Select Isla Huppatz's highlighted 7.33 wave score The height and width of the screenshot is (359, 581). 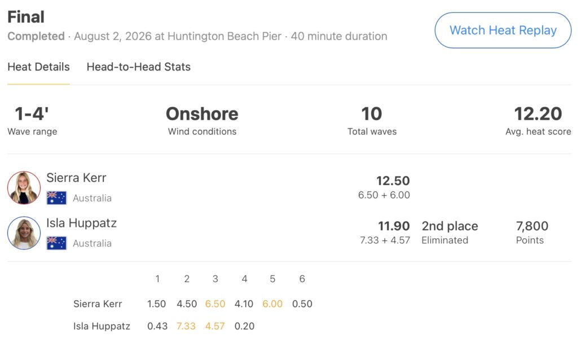click(x=186, y=326)
